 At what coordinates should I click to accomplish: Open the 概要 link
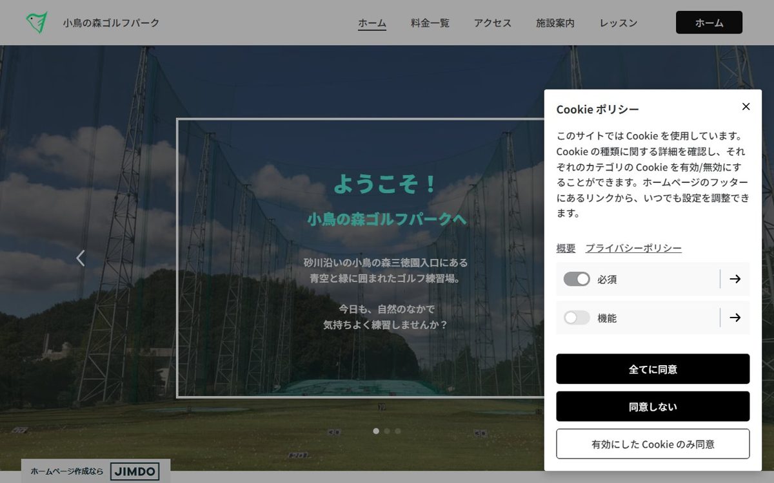pos(566,249)
